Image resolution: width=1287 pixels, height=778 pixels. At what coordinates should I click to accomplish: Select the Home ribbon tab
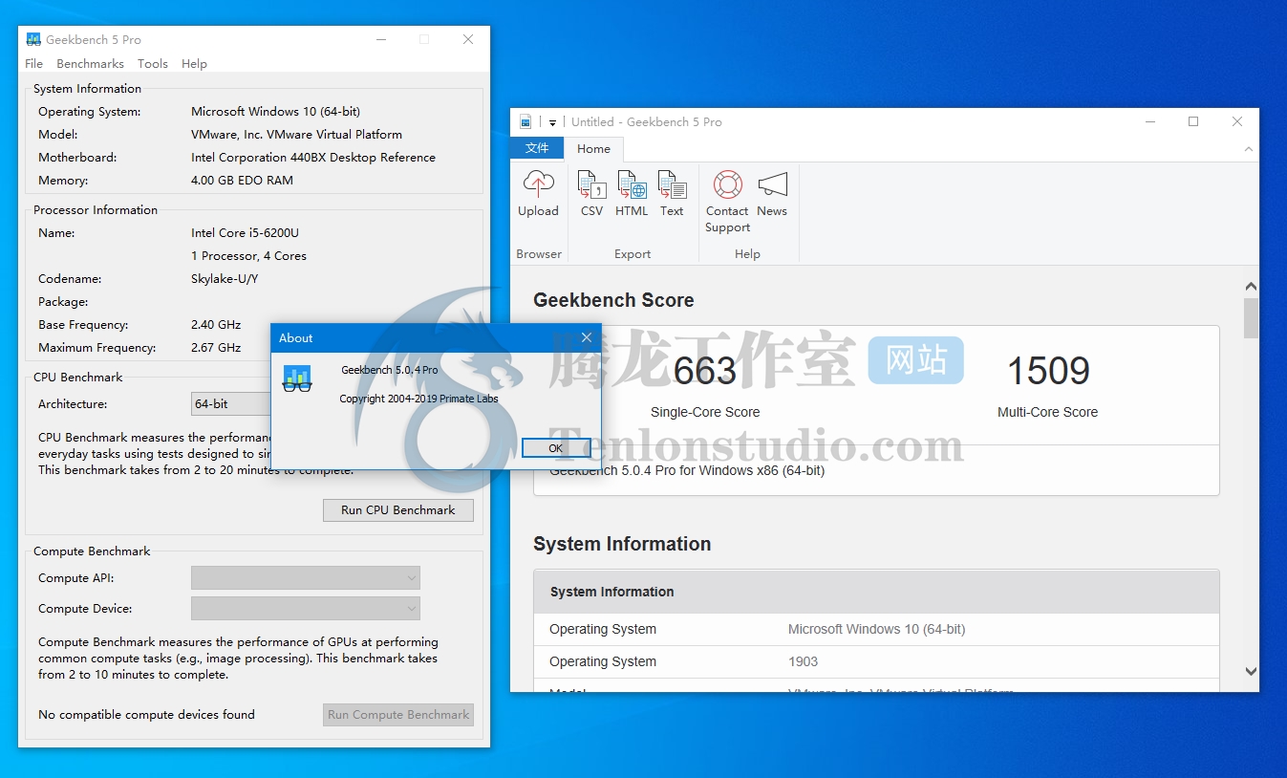tap(593, 148)
